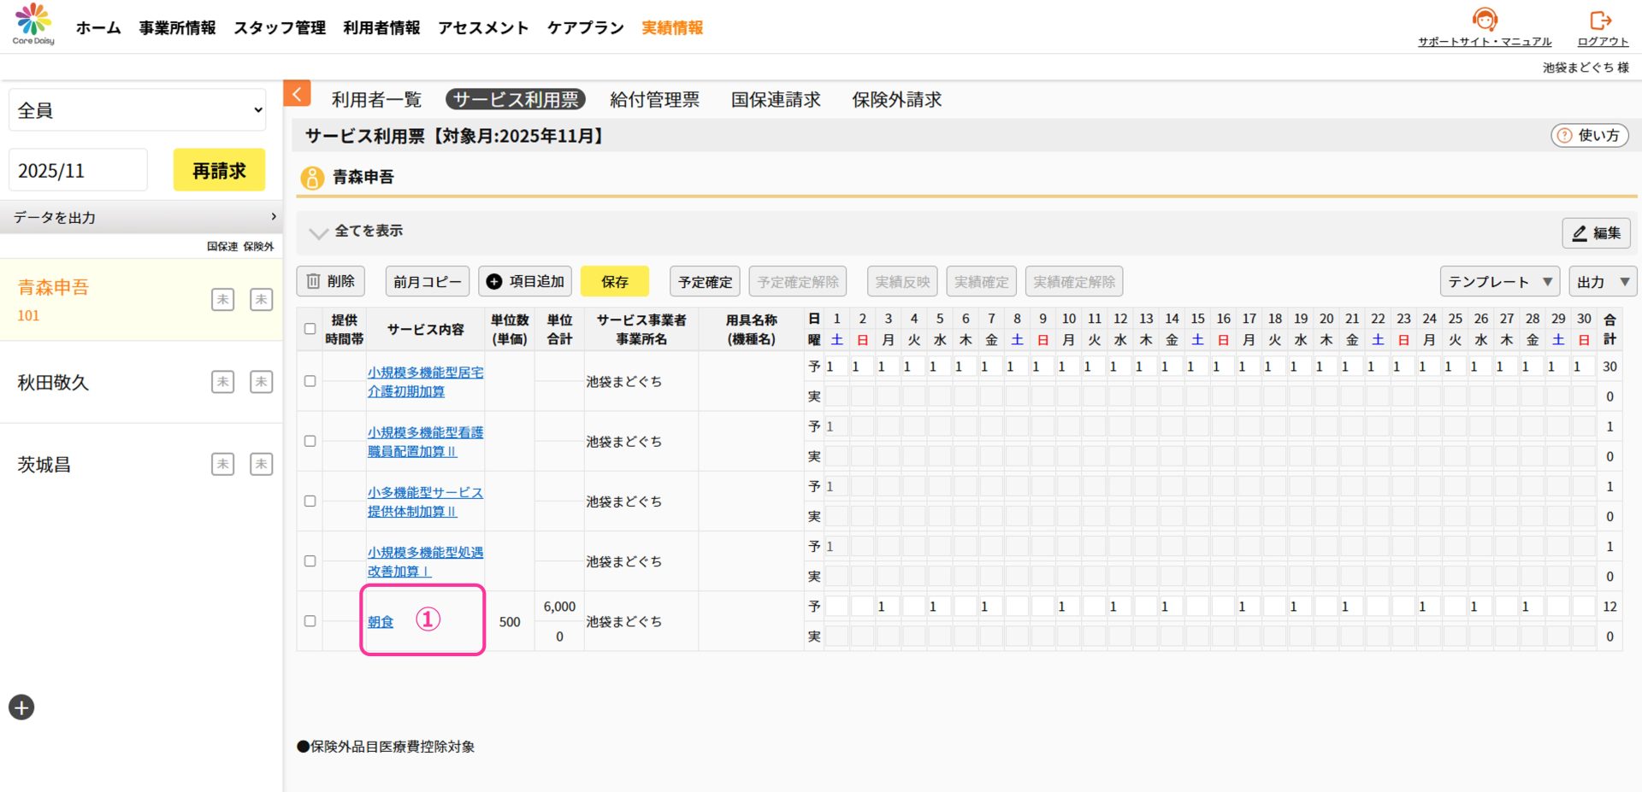Open the support site manual icon
The image size is (1642, 792).
(x=1484, y=21)
